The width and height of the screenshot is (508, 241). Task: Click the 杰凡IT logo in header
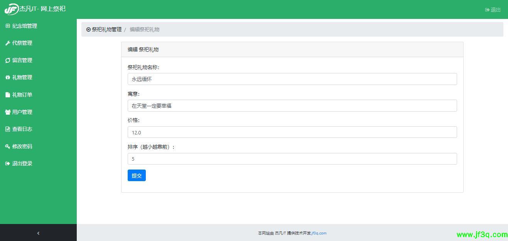[12, 9]
